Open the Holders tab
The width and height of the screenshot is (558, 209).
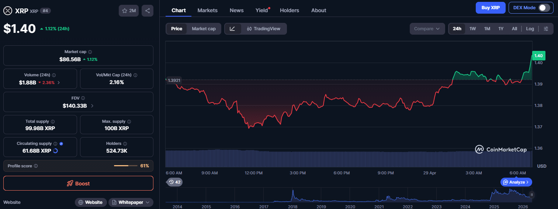click(290, 10)
